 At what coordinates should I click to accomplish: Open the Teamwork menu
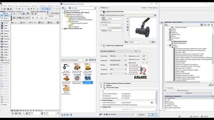click(x=51, y=6)
